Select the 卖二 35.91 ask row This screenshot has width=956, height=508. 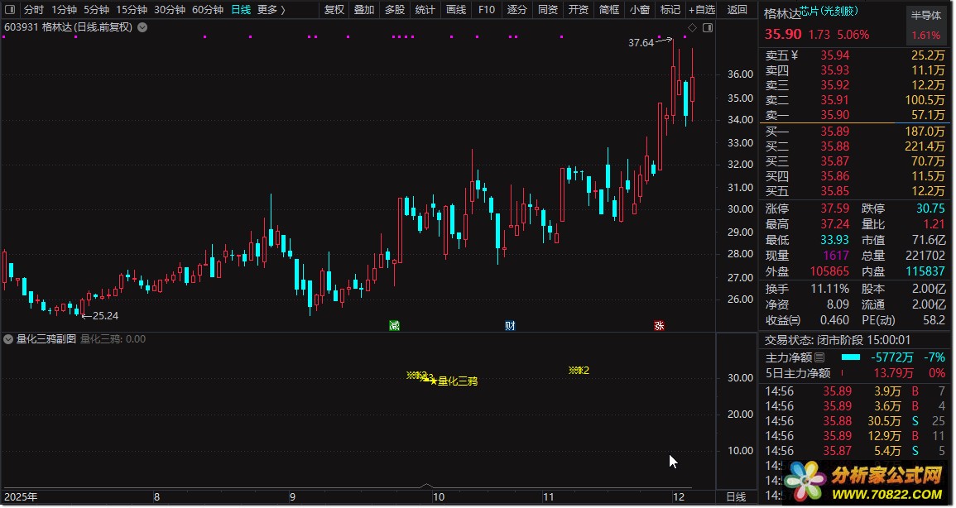click(x=855, y=100)
